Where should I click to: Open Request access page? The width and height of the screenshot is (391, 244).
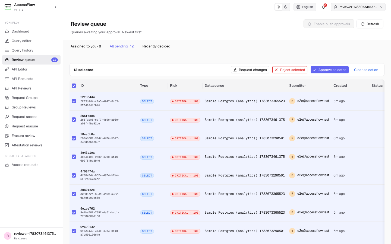[31, 117]
